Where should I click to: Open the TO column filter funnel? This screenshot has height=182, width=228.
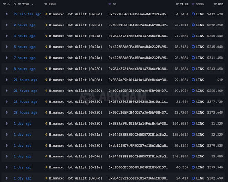coord(109,4)
